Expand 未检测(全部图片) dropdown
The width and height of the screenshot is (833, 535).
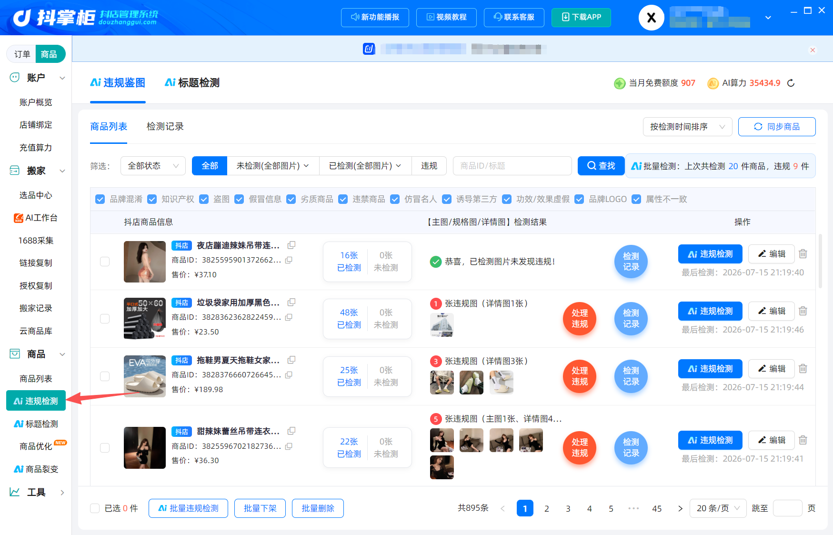pos(273,166)
